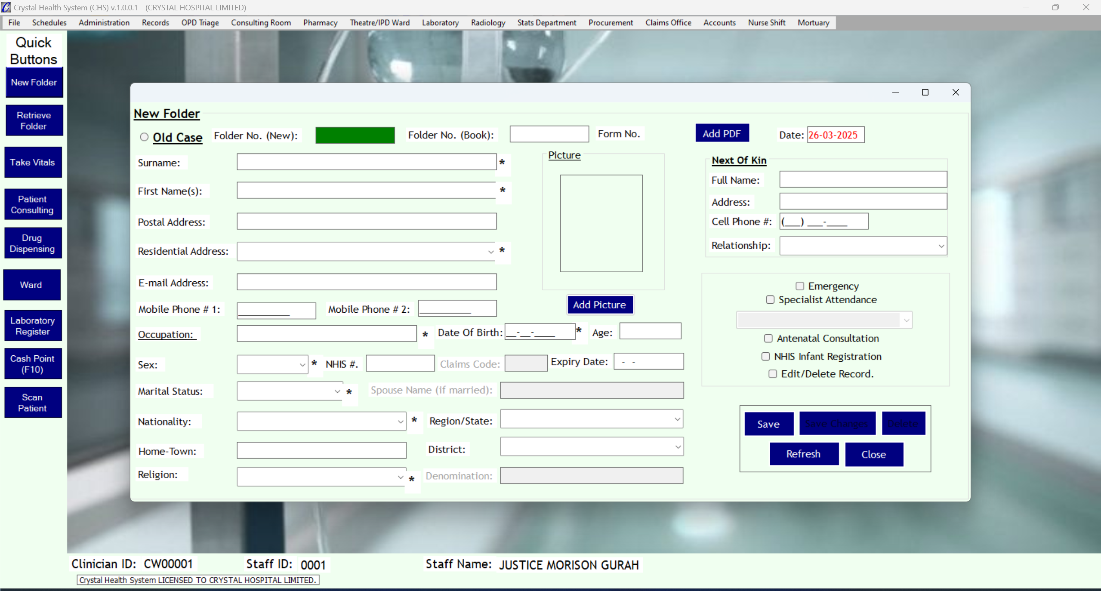Click the Drug Dispensing quick button

pos(33,243)
